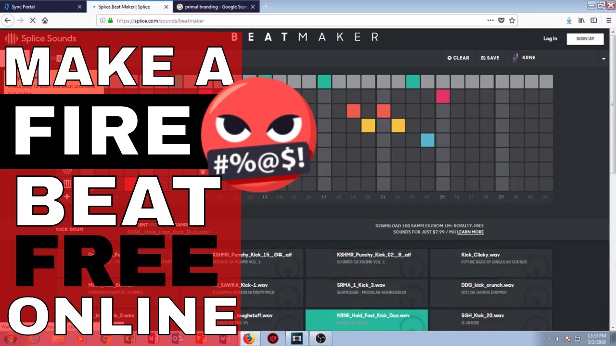Close the Splice Beat Maker tab
The height and width of the screenshot is (346, 616).
point(166,7)
